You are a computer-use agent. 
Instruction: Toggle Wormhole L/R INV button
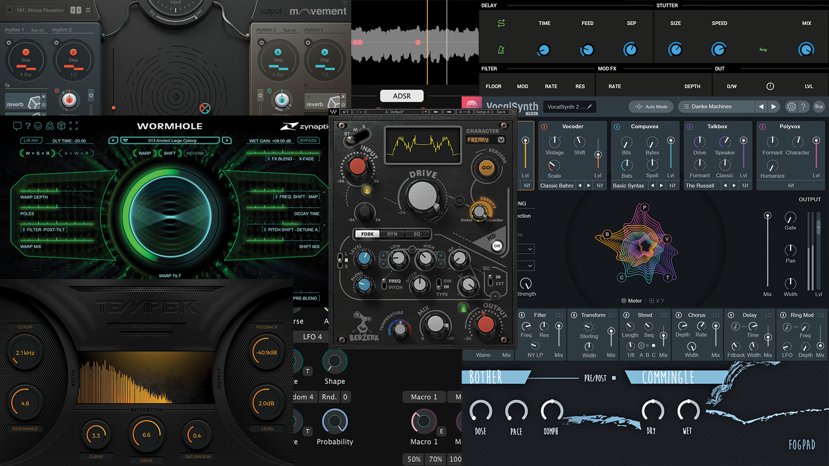coord(31,140)
